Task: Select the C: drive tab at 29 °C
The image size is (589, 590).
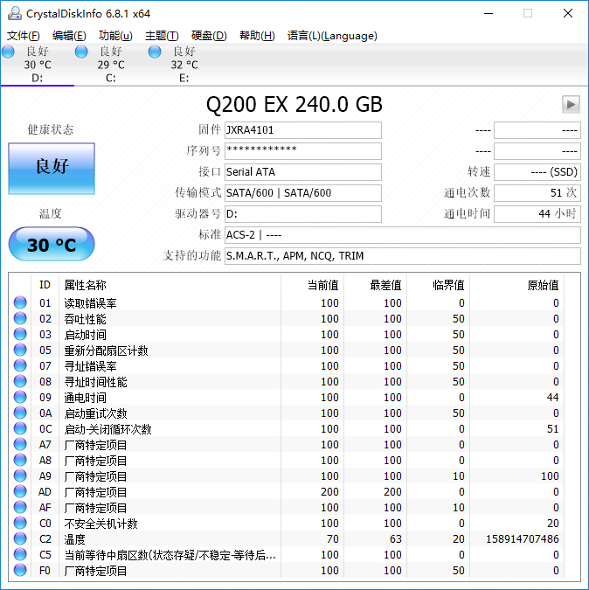Action: point(111,65)
